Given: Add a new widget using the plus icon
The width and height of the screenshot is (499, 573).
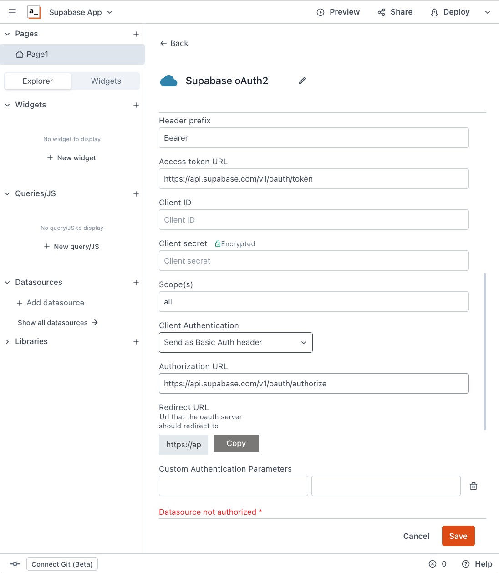Looking at the screenshot, I should click(136, 105).
